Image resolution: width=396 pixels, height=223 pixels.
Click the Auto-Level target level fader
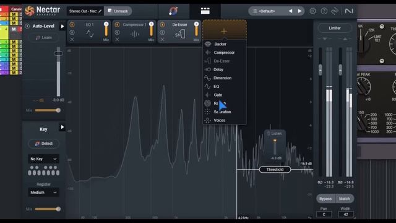coord(58,54)
